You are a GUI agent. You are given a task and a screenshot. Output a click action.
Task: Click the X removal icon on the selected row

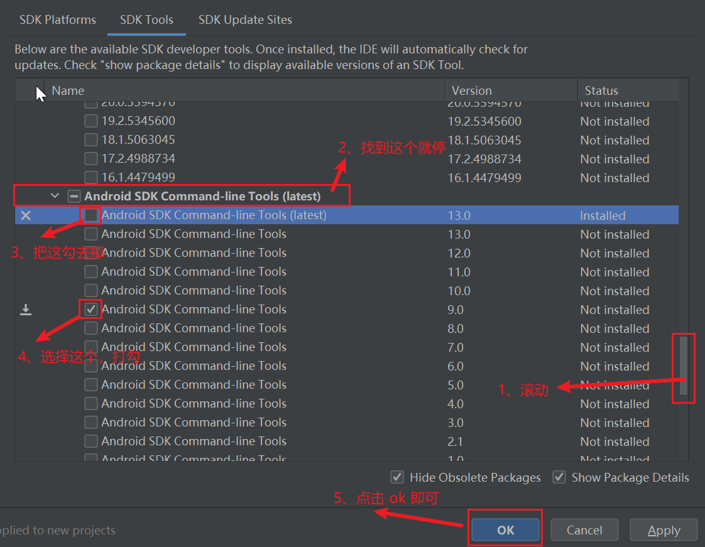coord(26,215)
